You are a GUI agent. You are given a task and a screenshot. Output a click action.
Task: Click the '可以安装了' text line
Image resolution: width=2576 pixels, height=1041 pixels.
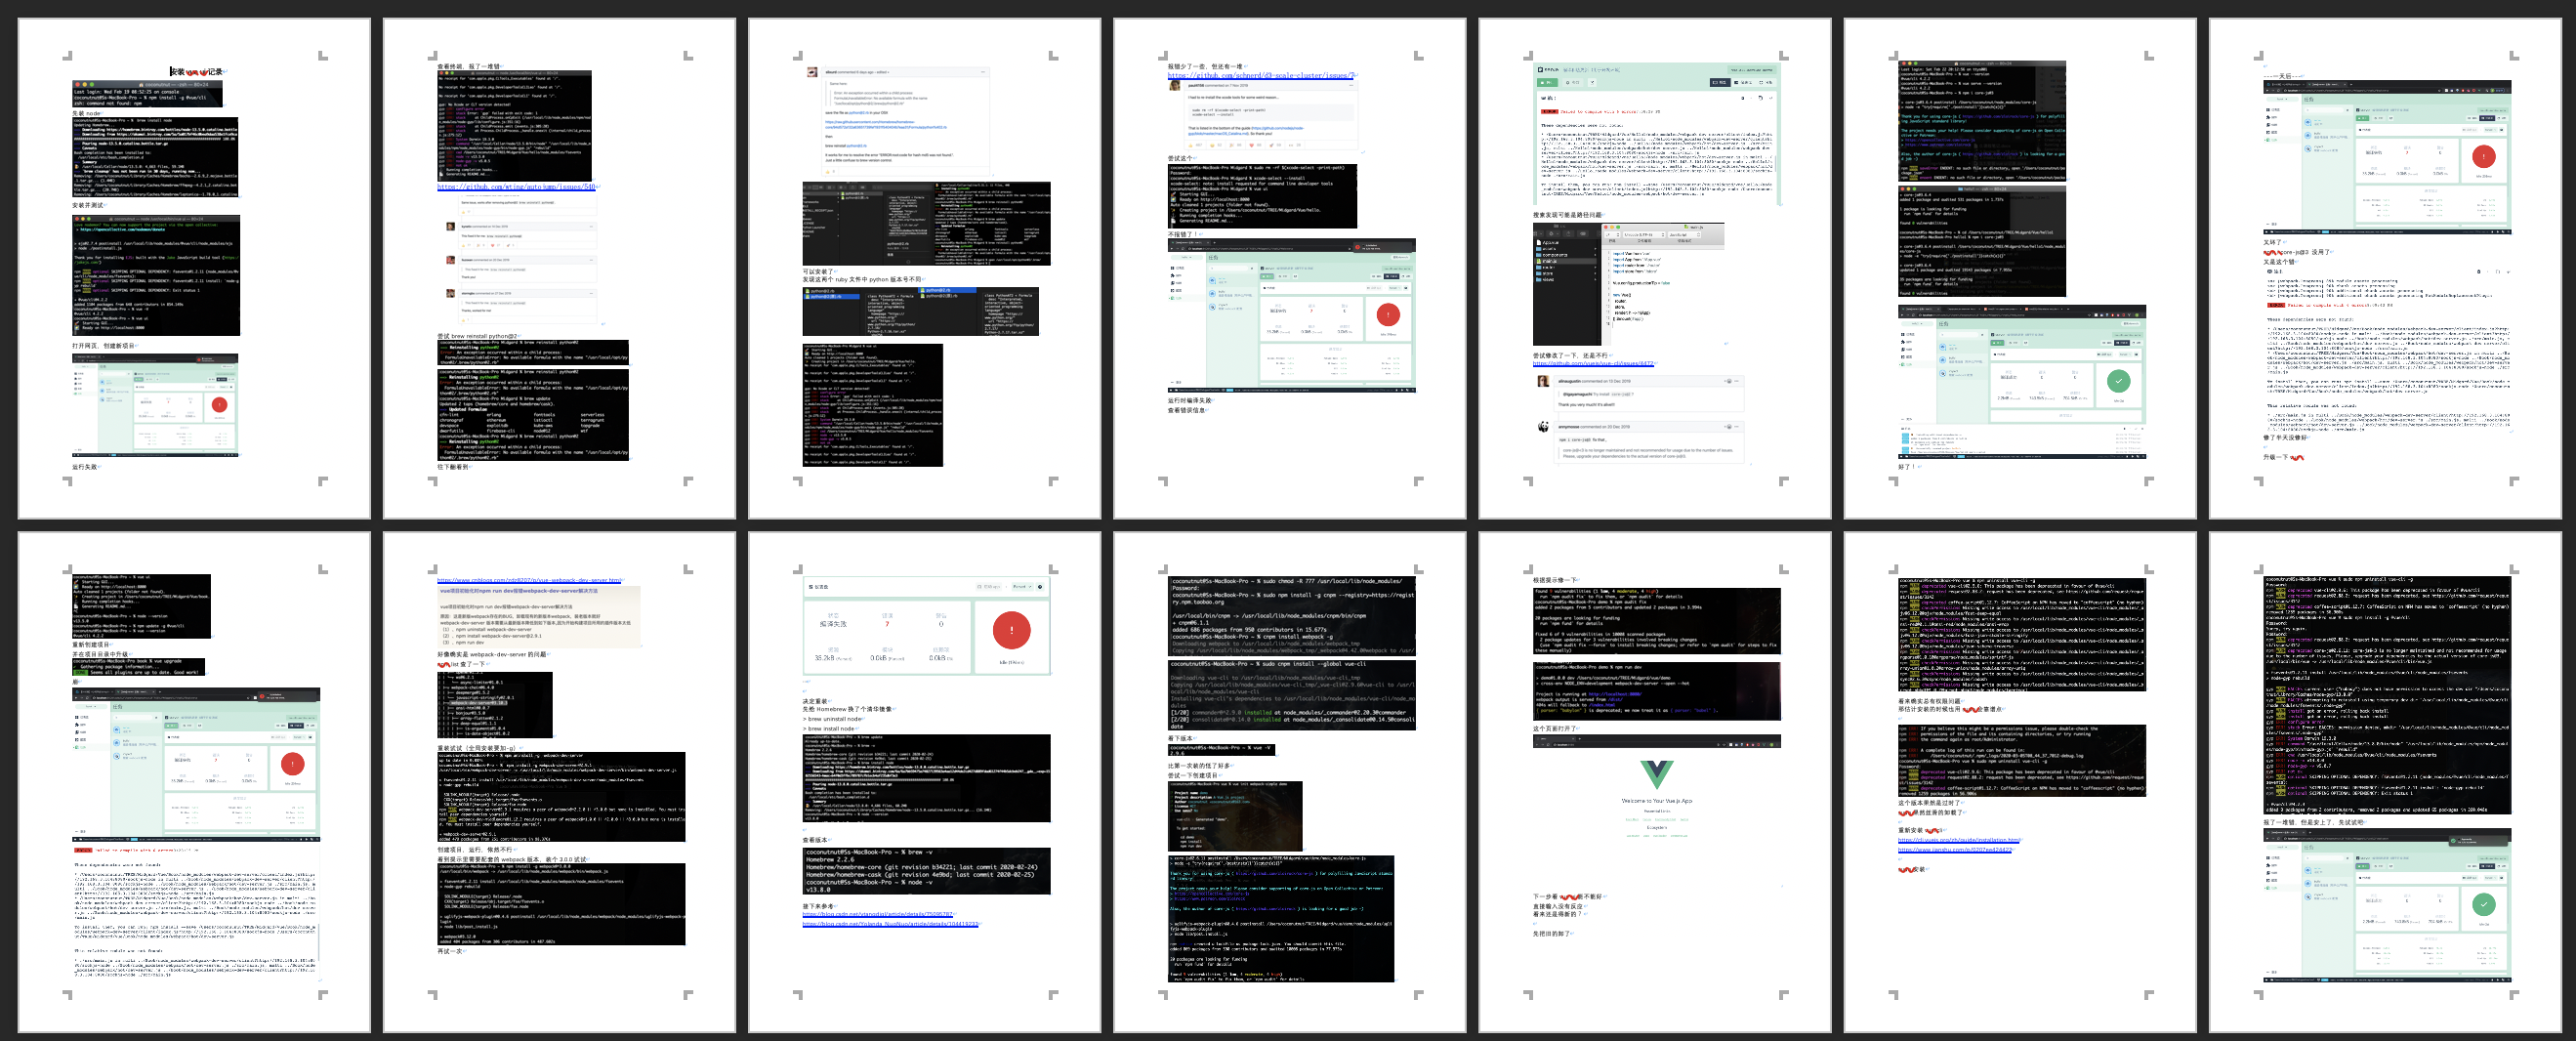point(818,272)
